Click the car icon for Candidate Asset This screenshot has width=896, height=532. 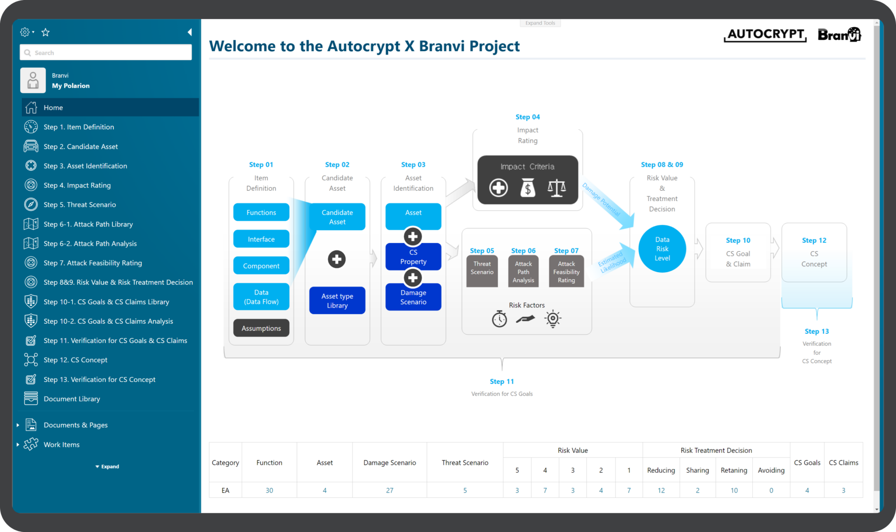(31, 147)
